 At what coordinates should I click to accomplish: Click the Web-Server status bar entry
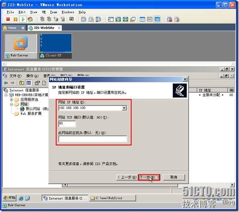(x=14, y=205)
